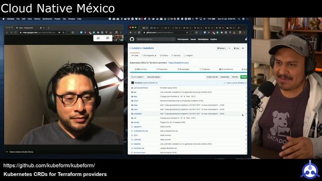The height and width of the screenshot is (181, 322).
Task: Open the kubeform organization link
Action: [136, 48]
